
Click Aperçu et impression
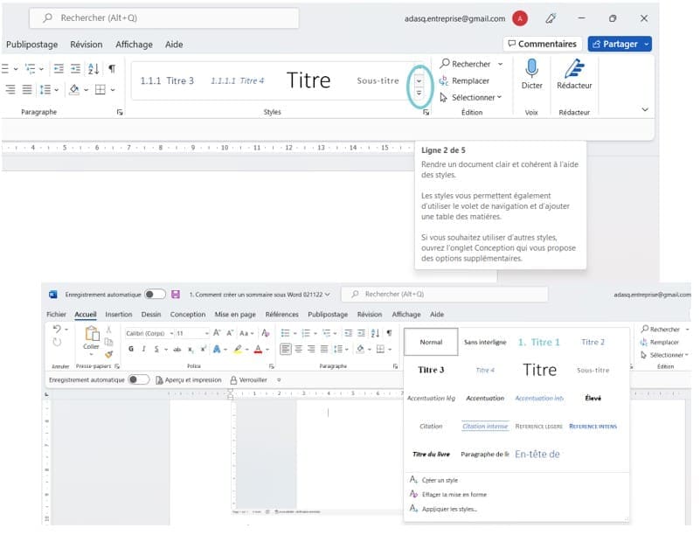coord(189,380)
